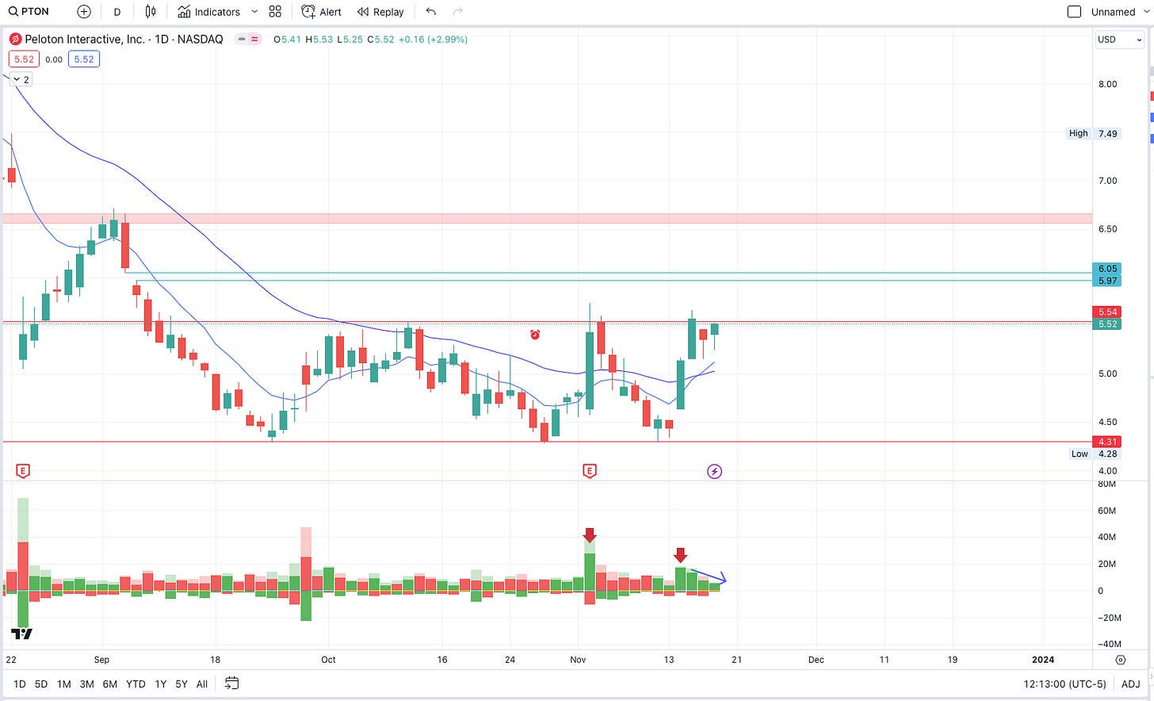This screenshot has height=701, width=1154.
Task: Collapse the indicator legend chevron labeled 2
Action: point(21,79)
